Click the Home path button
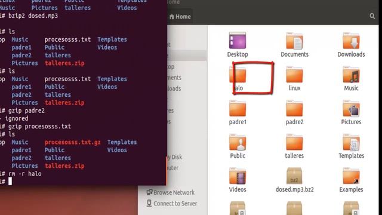 pyautogui.click(x=180, y=17)
